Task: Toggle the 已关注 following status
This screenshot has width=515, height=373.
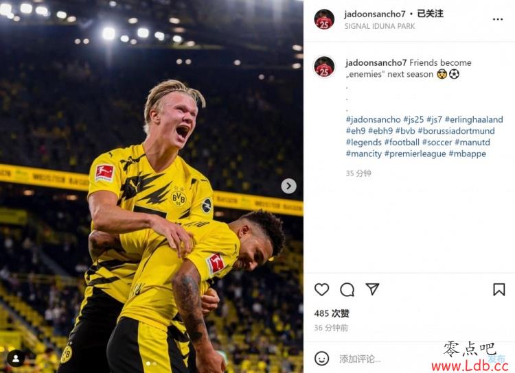Action: 430,14
